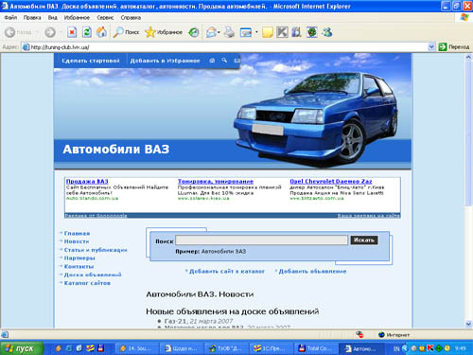Open the Партнеры sidebar link
The height and width of the screenshot is (355, 473).
[79, 258]
